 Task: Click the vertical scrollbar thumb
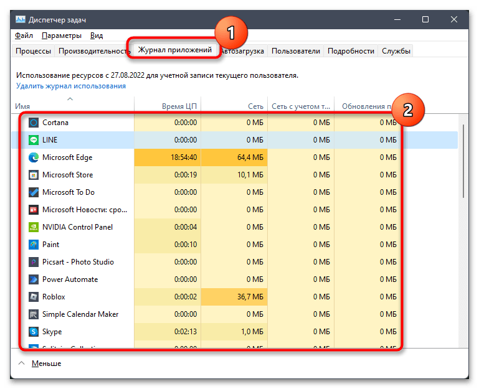click(463, 161)
